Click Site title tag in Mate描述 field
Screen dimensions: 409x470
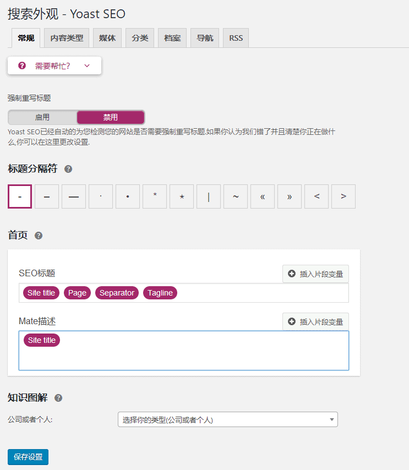point(42,340)
